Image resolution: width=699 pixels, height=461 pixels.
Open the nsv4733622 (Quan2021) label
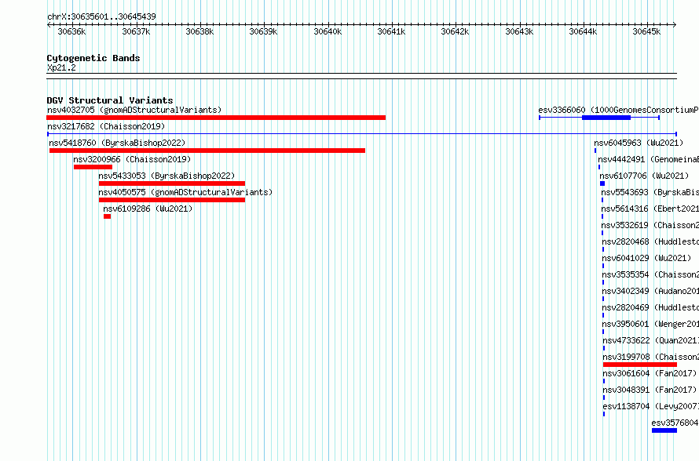tap(651, 340)
